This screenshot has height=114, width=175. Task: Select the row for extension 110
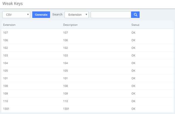pyautogui.click(x=87, y=101)
